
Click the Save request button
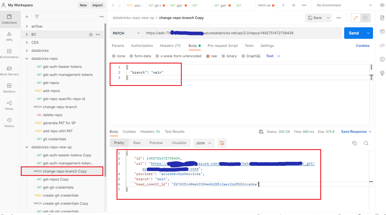coord(315,18)
